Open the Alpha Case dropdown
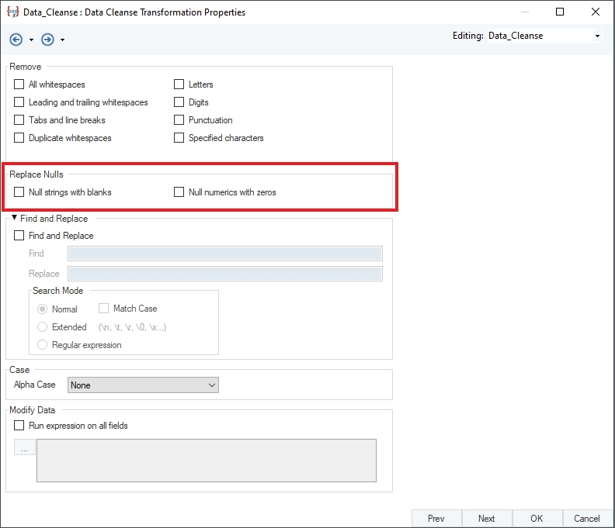This screenshot has height=528, width=615. point(144,385)
